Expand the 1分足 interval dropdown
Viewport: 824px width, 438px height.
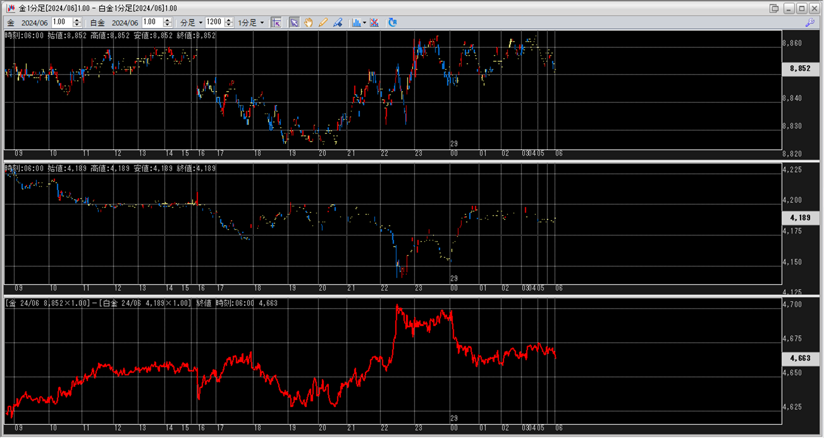[x=262, y=23]
